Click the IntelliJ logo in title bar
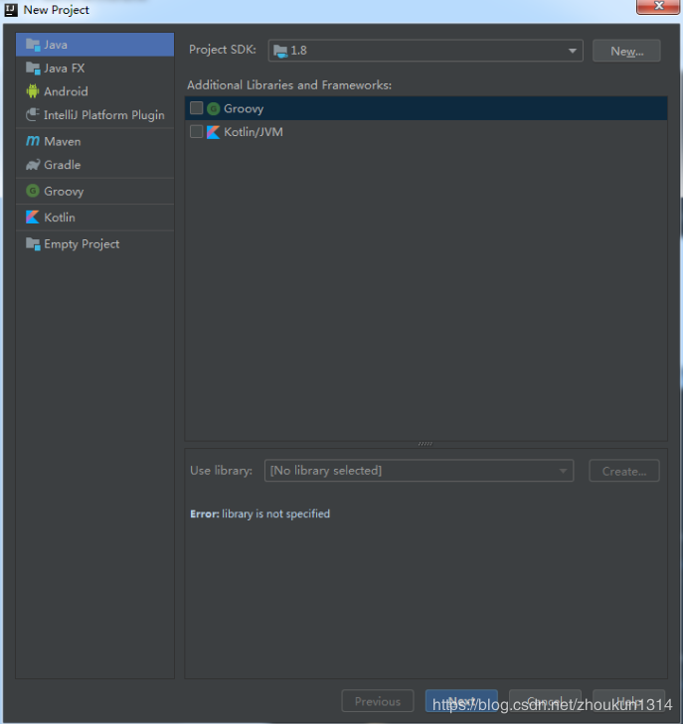Image resolution: width=683 pixels, height=724 pixels. point(11,10)
